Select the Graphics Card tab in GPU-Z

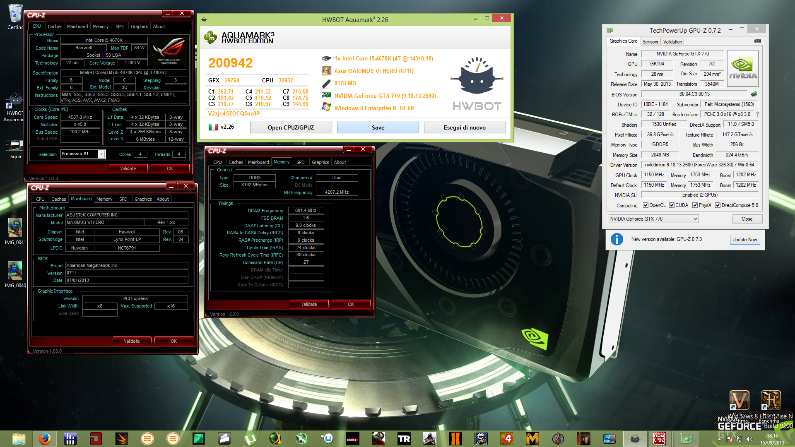pyautogui.click(x=623, y=41)
